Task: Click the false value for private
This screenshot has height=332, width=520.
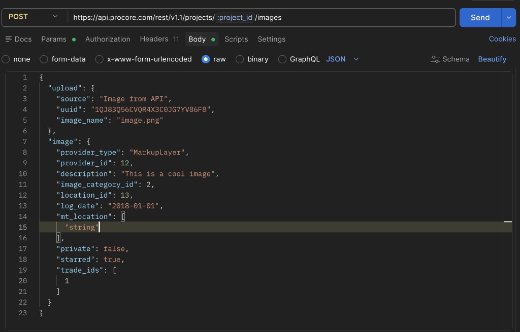Action: 114,248
